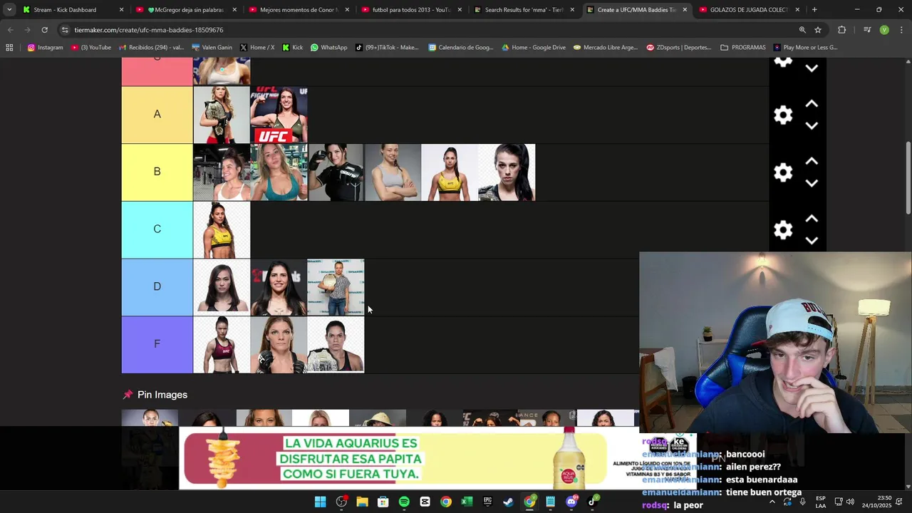Move tier B row up
Screen dimensions: 912x513
point(811,162)
